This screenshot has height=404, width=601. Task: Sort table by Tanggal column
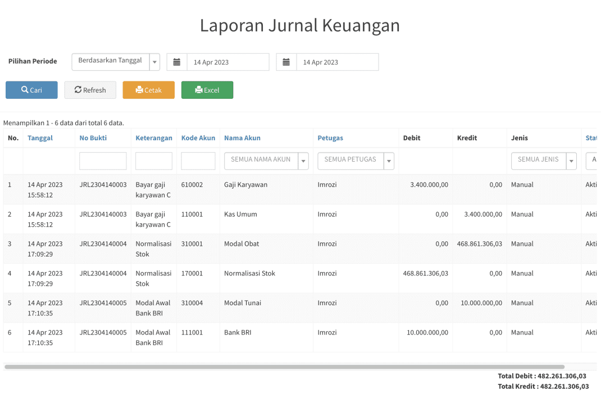pos(40,138)
